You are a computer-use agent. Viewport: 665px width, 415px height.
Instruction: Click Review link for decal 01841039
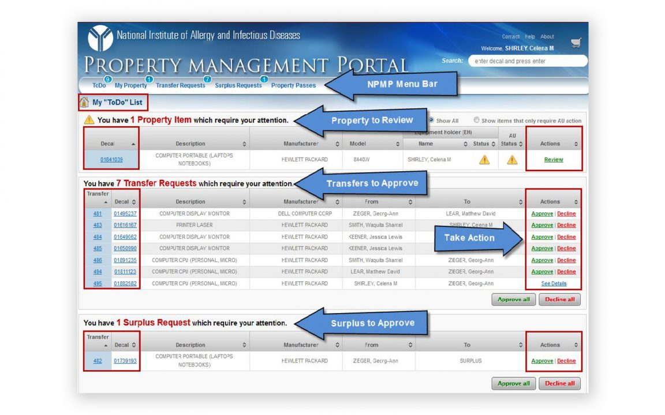click(554, 160)
